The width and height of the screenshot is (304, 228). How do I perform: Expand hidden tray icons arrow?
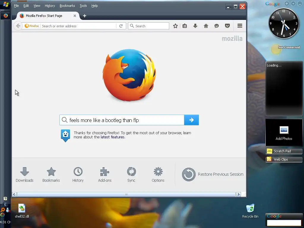[5, 204]
